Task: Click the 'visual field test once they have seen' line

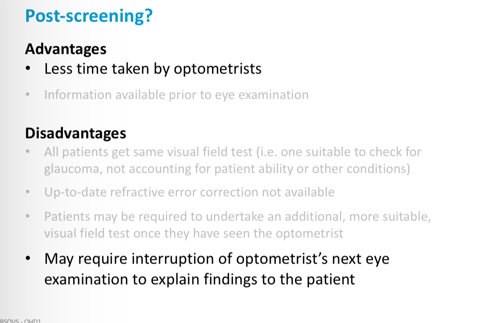Action: pos(194,234)
